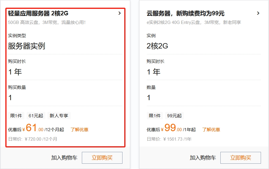Click the 日常价 ￥1561.73 /1年 text

[x=169, y=139]
